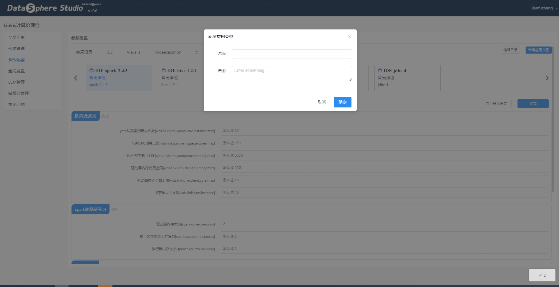559x287 pixels.
Task: Select the IDE-jdbc-4 engine card
Action: point(407,78)
